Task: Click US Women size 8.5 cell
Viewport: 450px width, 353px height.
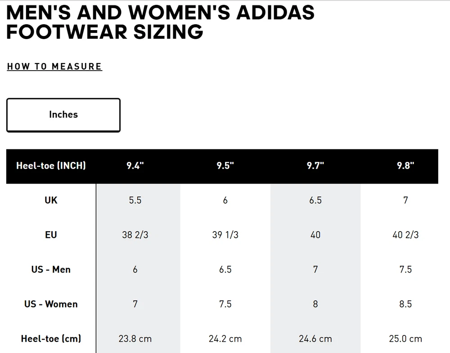Action: [405, 304]
